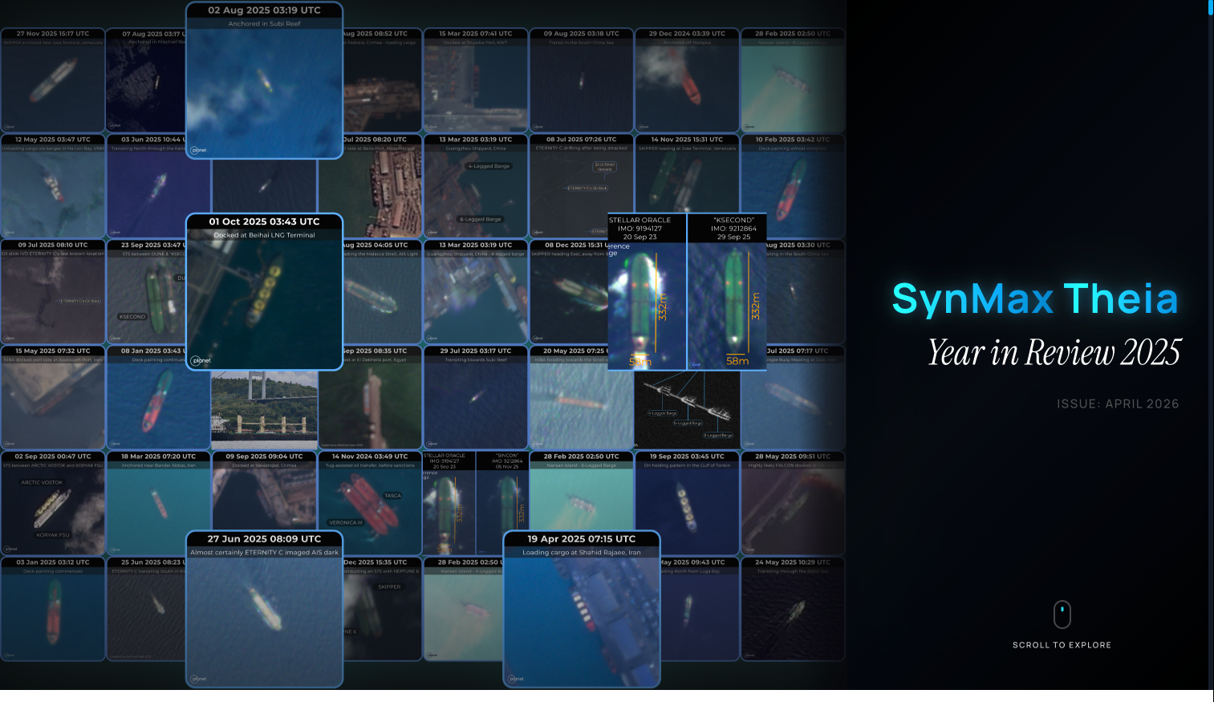Click the bridge and ship photo tile
The width and height of the screenshot is (1214, 702).
pyautogui.click(x=264, y=409)
